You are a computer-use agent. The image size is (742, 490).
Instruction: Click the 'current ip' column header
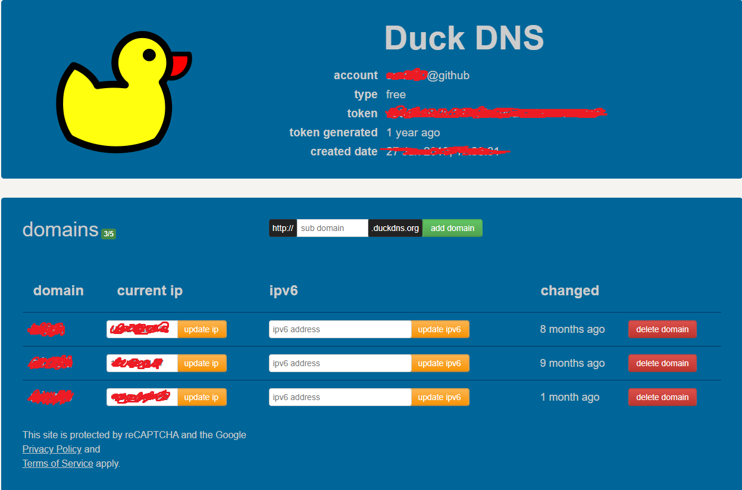(x=150, y=291)
